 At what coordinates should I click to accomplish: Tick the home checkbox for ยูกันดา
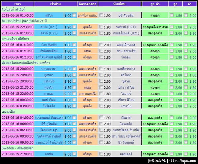coord(74,75)
